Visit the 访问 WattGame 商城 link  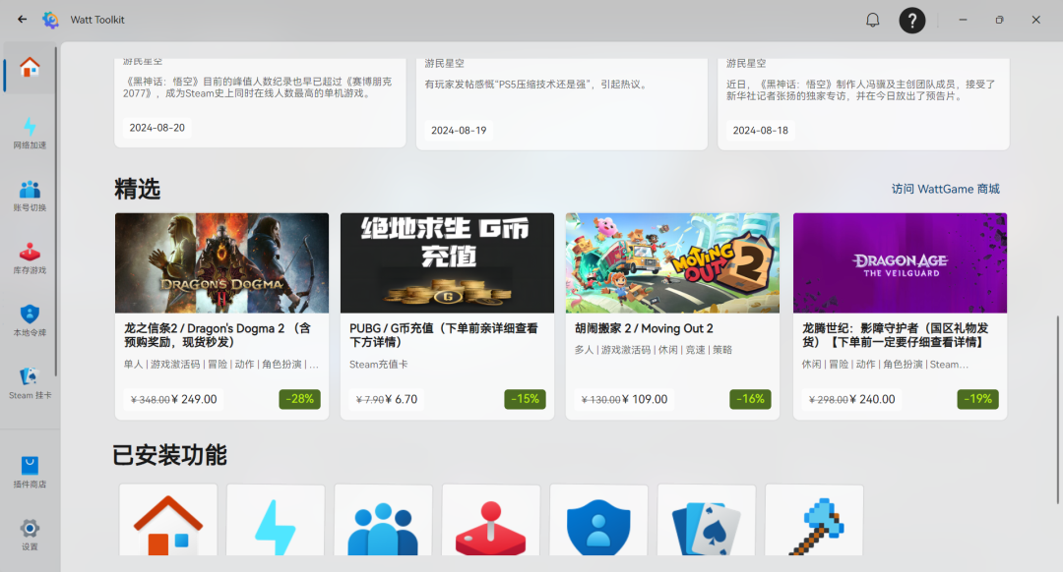pyautogui.click(x=945, y=189)
